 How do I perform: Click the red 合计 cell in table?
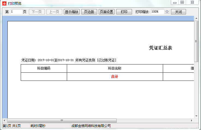(115, 77)
